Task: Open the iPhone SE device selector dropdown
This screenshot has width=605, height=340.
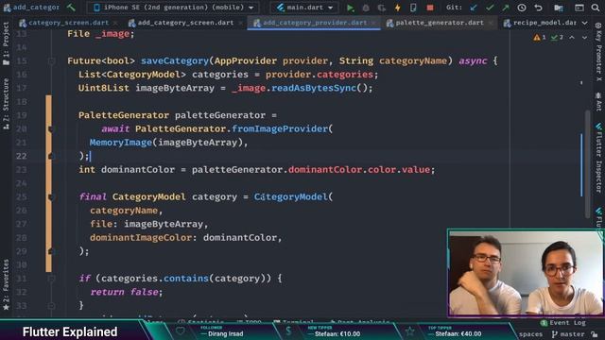Action: pos(174,8)
